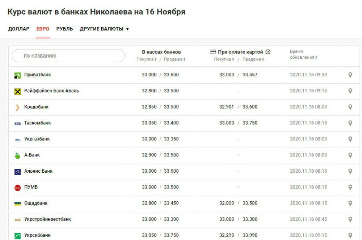Screen dimensions: 362x240
Task: Click Приватбанк card sale rate 33.557
Action: pyautogui.click(x=250, y=75)
